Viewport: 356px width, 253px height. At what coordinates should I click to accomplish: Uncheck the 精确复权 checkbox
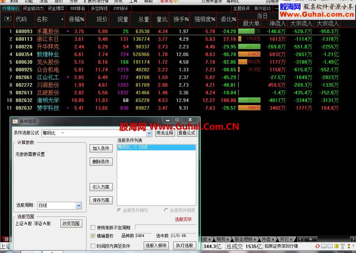pyautogui.click(x=93, y=236)
